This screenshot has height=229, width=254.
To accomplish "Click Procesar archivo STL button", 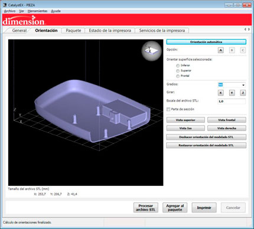I will 146,208.
